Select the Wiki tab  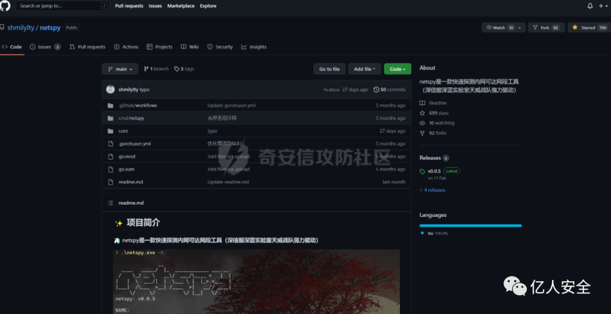(x=190, y=47)
